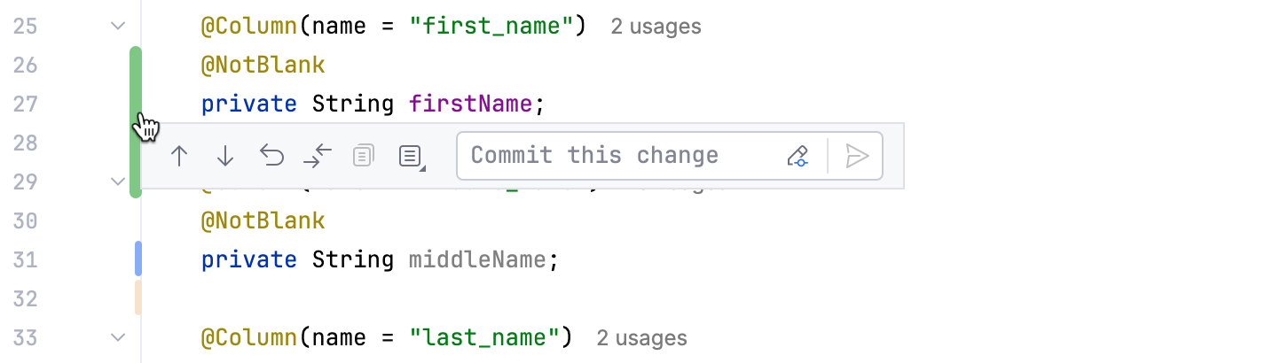Click the firstName field name

(x=470, y=104)
